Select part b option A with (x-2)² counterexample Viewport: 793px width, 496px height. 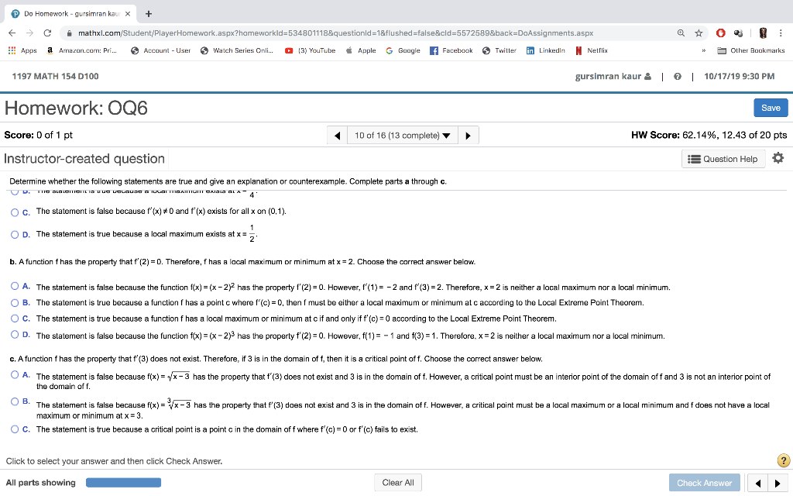[x=15, y=286]
